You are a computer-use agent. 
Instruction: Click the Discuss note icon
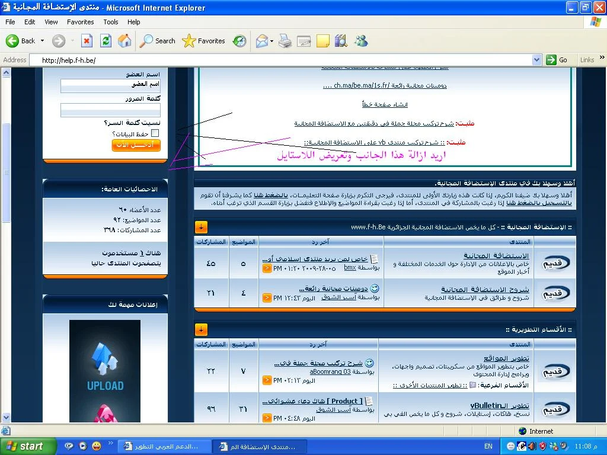point(323,41)
